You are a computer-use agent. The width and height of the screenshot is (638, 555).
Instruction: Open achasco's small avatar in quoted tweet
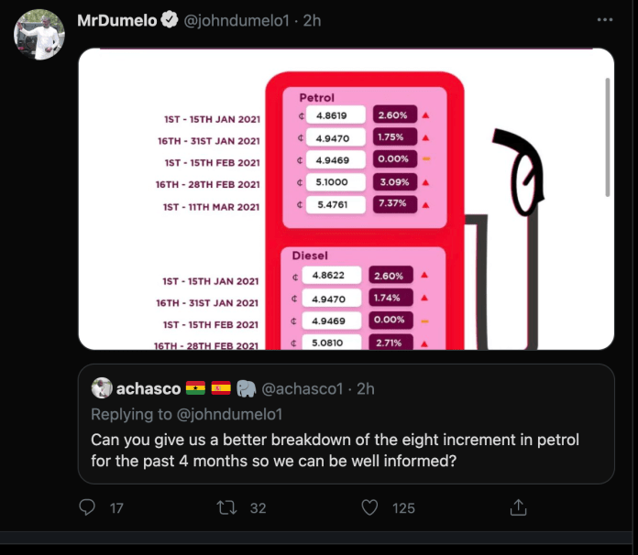pyautogui.click(x=102, y=388)
